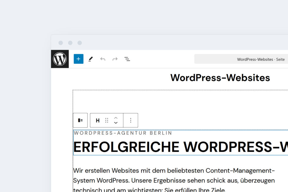The image size is (288, 192).
Task: Click the third gray window control dot
Action: (x=80, y=43)
